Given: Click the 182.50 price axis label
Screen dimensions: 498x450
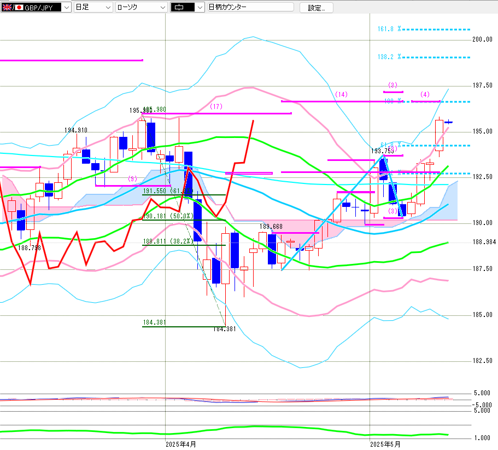Looking at the screenshot, I should 482,361.
